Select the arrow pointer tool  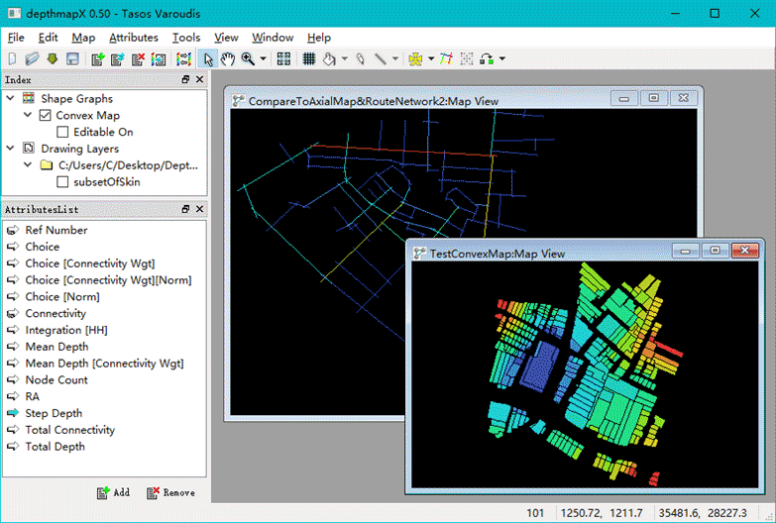[209, 59]
